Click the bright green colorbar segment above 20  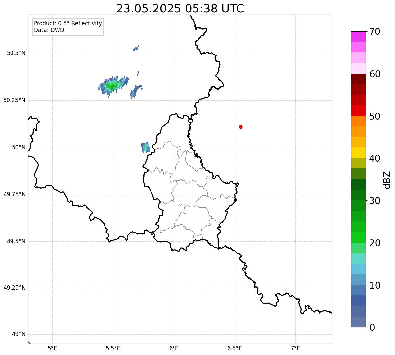click(x=358, y=237)
